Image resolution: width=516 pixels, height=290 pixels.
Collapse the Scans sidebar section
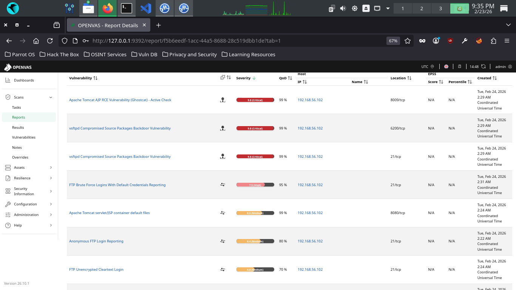coord(51,97)
